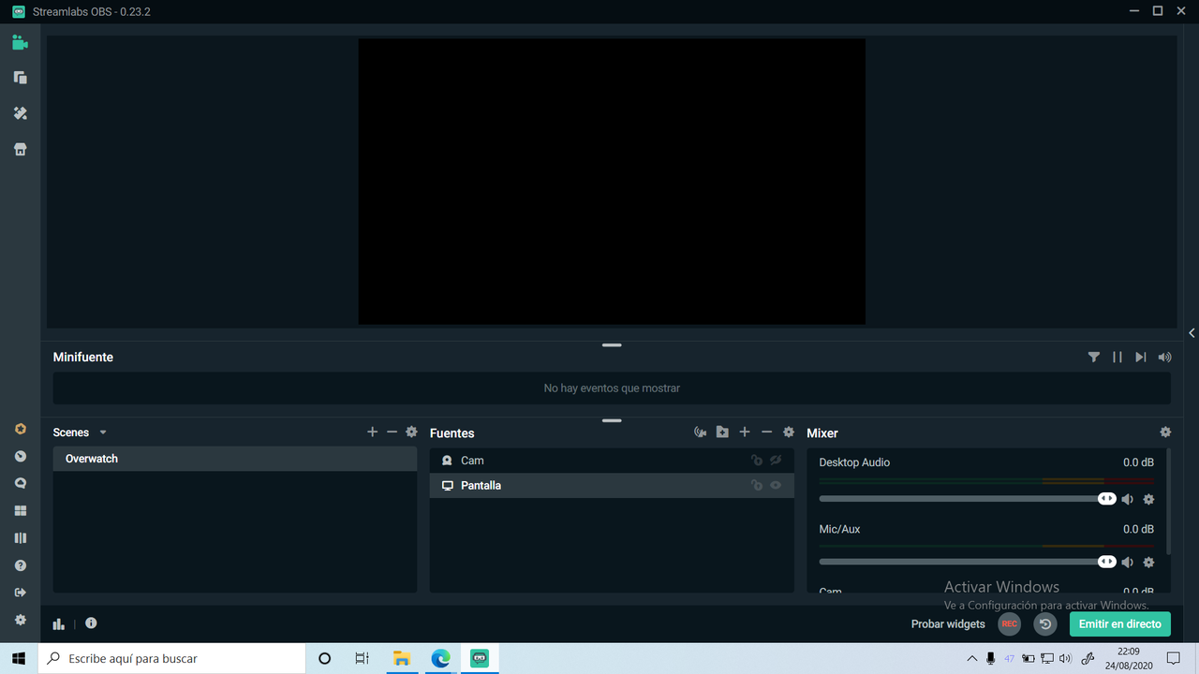The width and height of the screenshot is (1199, 674).
Task: Mute Desktop Audio speaker icon
Action: click(x=1128, y=499)
